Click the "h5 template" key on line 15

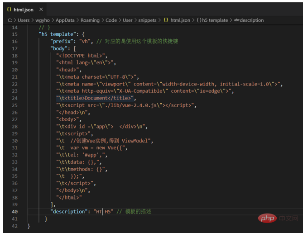58,34
